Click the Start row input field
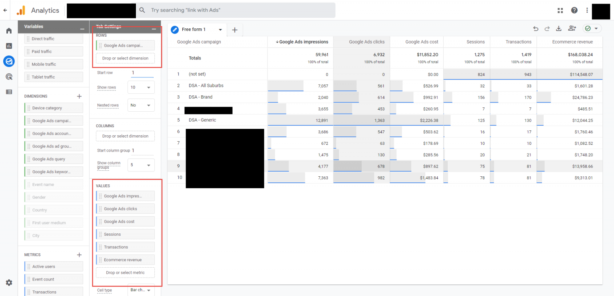The image size is (614, 296). coord(142,73)
